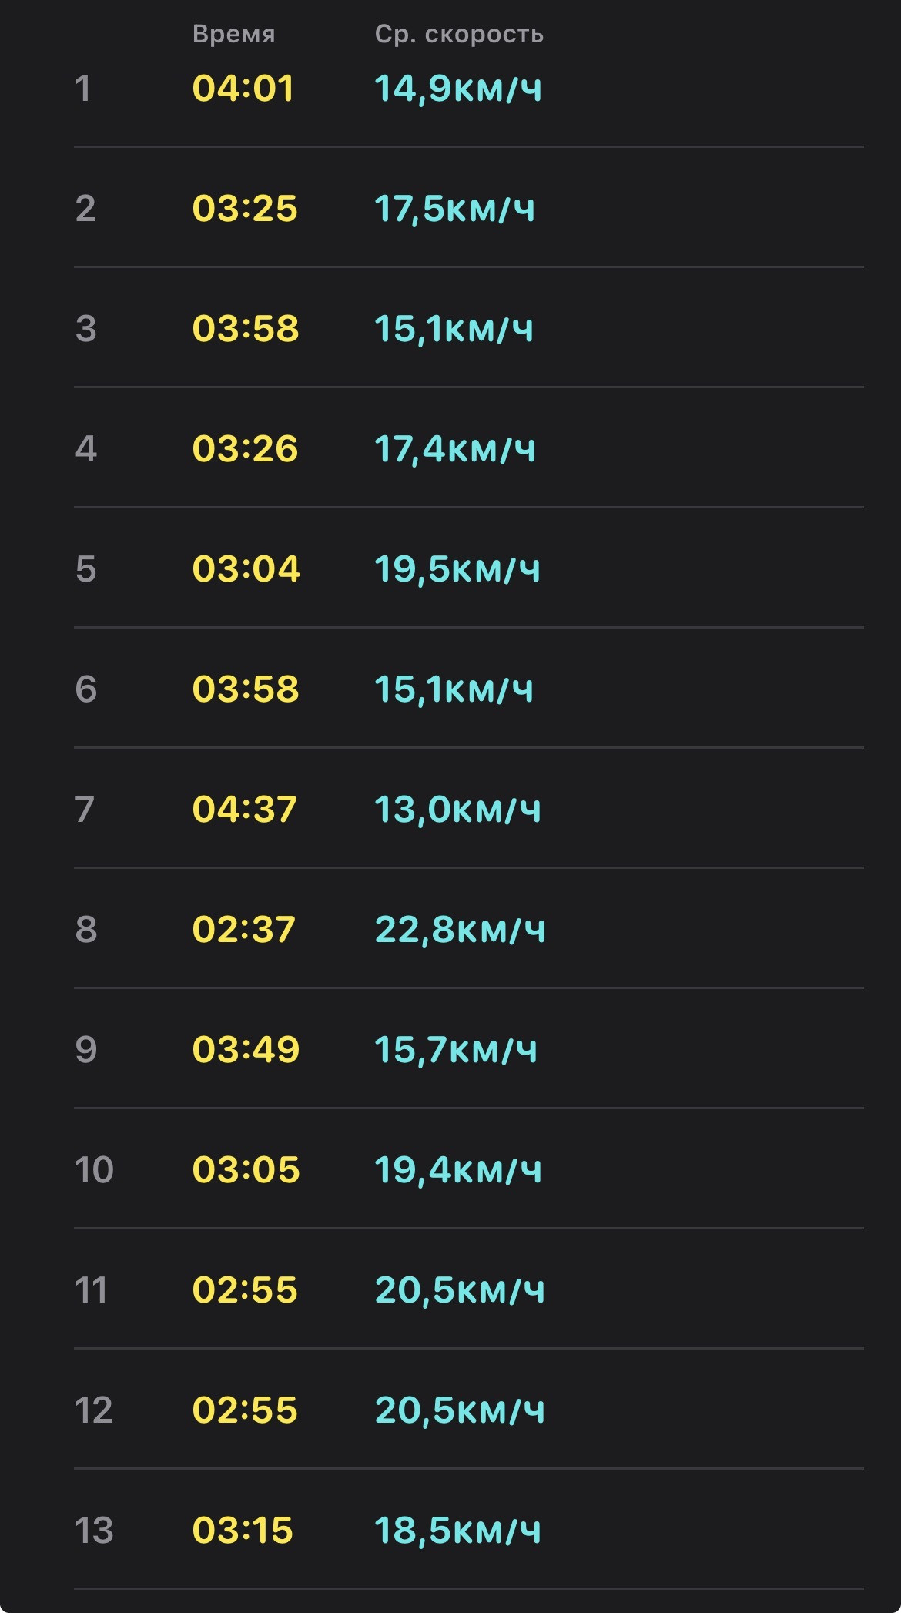The width and height of the screenshot is (901, 1613).
Task: Select split number 3 row label
Action: (85, 328)
